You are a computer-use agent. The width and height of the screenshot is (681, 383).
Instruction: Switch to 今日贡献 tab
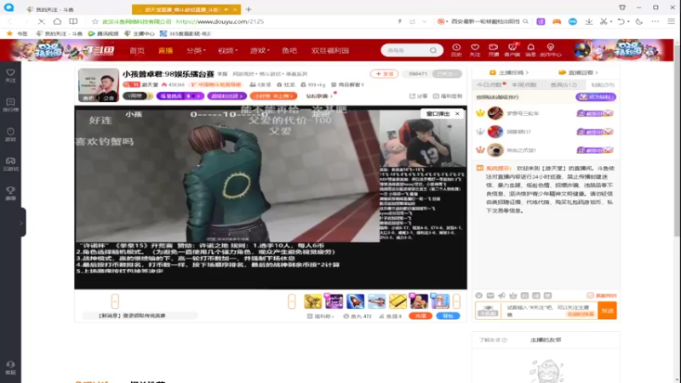tap(490, 84)
